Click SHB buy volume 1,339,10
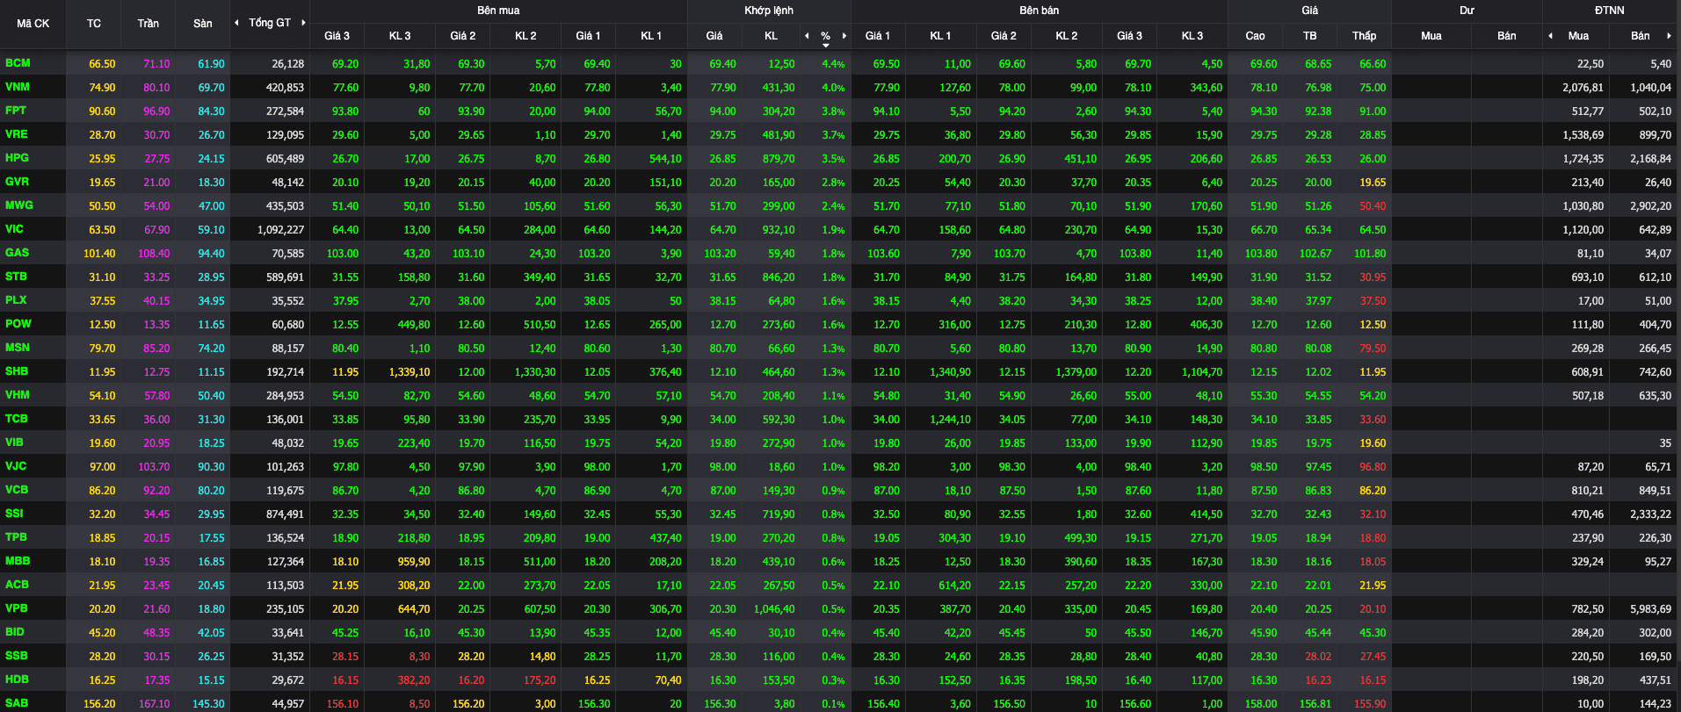 coord(409,372)
